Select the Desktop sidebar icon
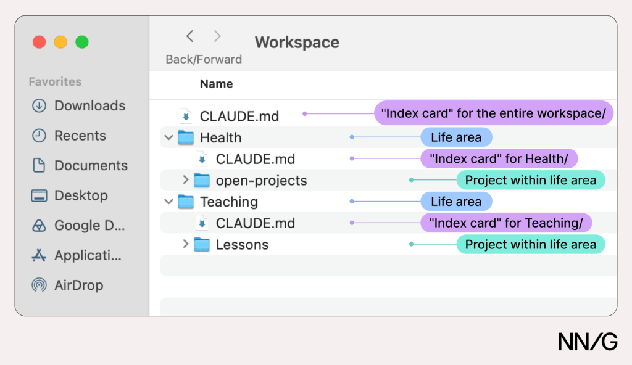This screenshot has width=632, height=365. coord(39,195)
